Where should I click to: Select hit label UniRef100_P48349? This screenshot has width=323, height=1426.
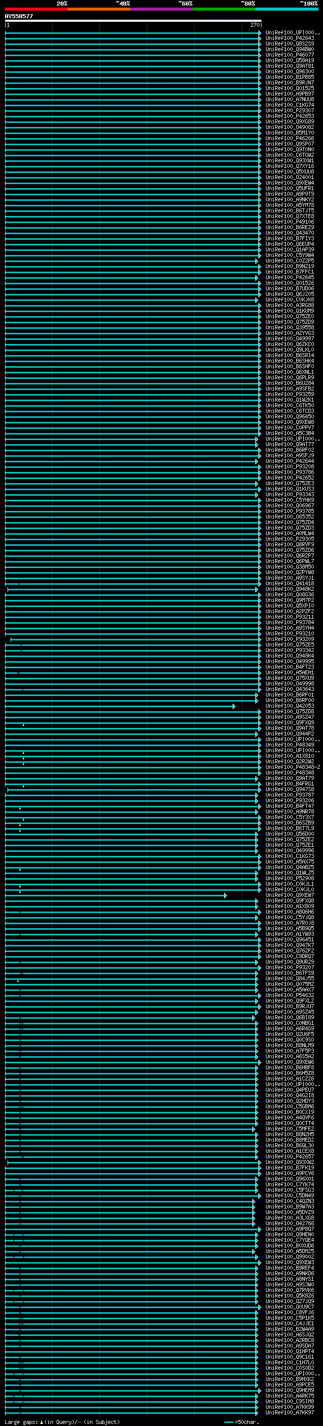[x=290, y=745]
